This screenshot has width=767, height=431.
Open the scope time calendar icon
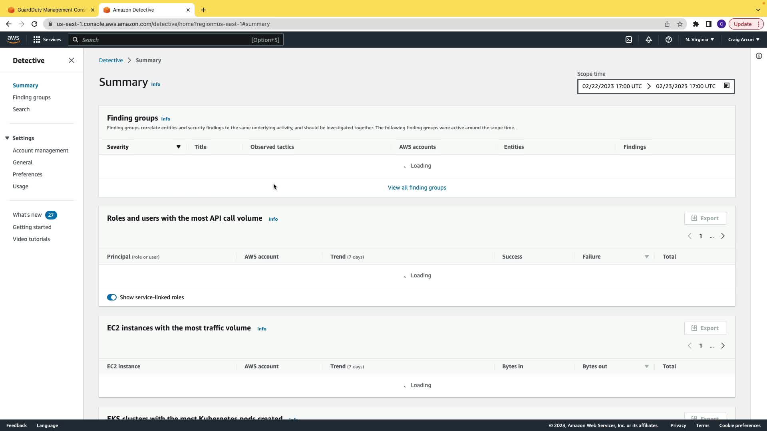coord(727,86)
